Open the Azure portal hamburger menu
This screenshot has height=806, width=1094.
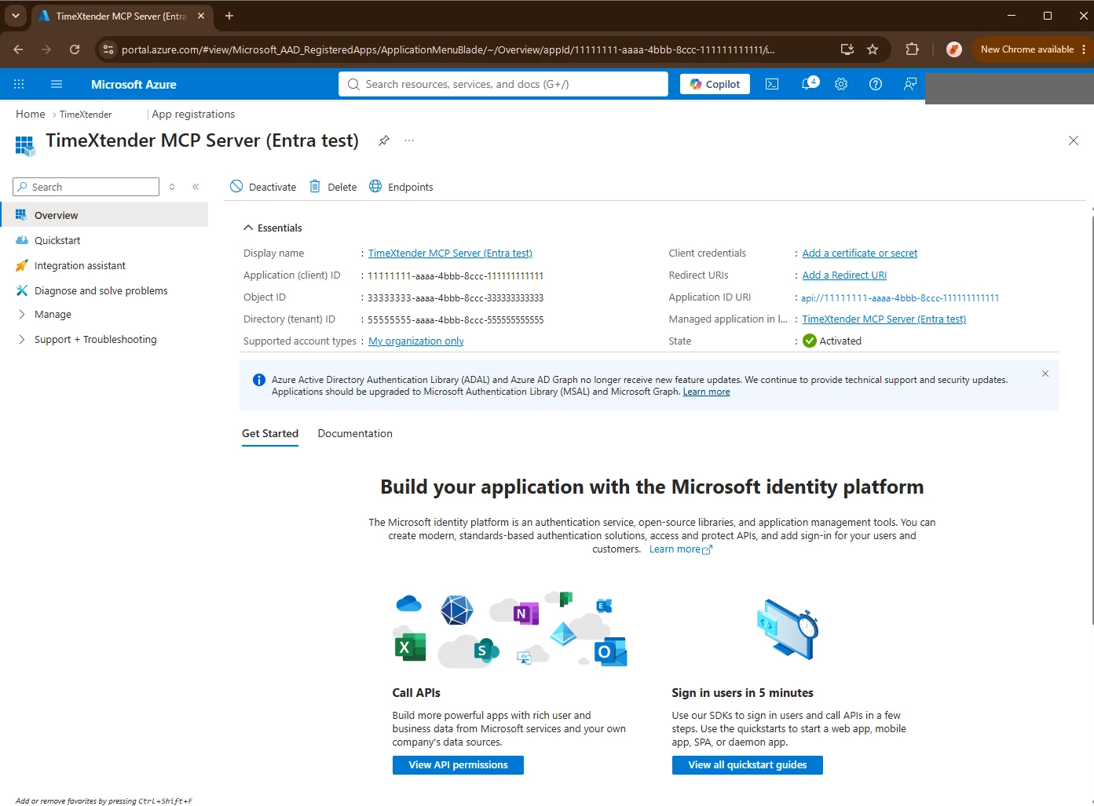point(57,84)
